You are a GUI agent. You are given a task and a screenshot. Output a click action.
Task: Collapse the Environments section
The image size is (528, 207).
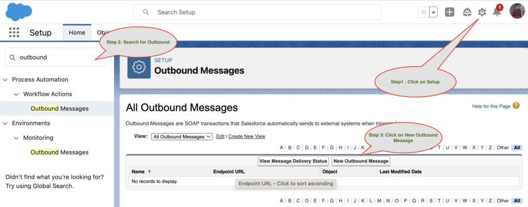pyautogui.click(x=5, y=123)
